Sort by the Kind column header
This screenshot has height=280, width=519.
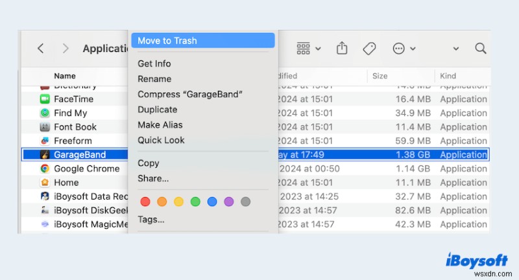(448, 76)
